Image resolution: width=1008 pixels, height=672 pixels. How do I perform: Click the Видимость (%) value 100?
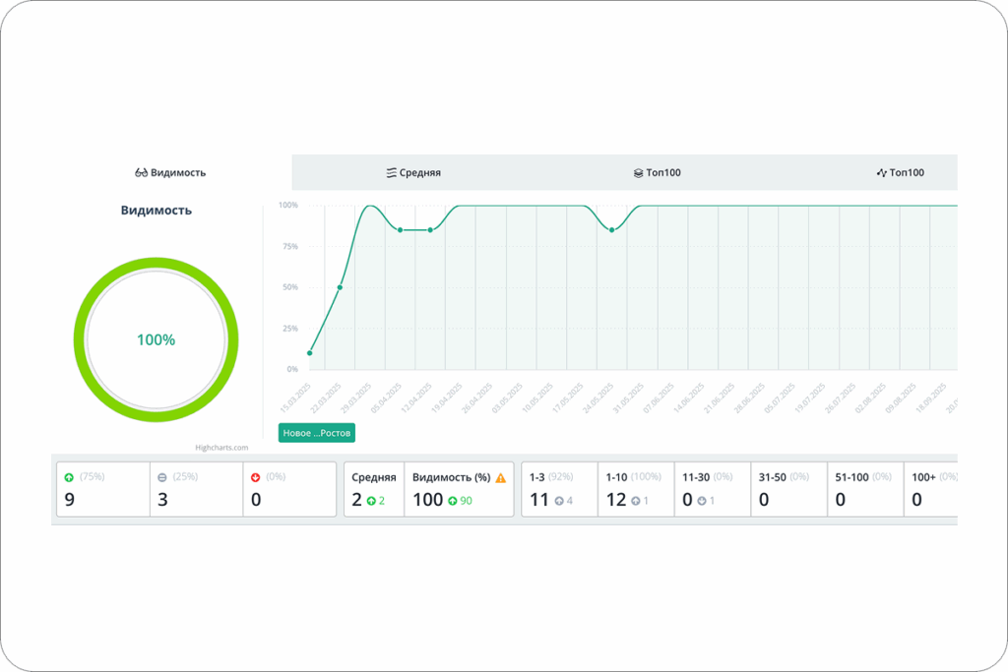[x=427, y=500]
